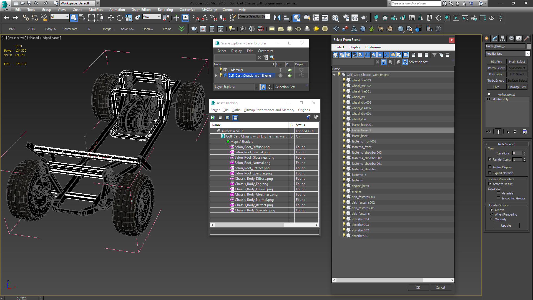The image size is (533, 300).
Task: Select the When Rendering radio option
Action: tap(492, 214)
